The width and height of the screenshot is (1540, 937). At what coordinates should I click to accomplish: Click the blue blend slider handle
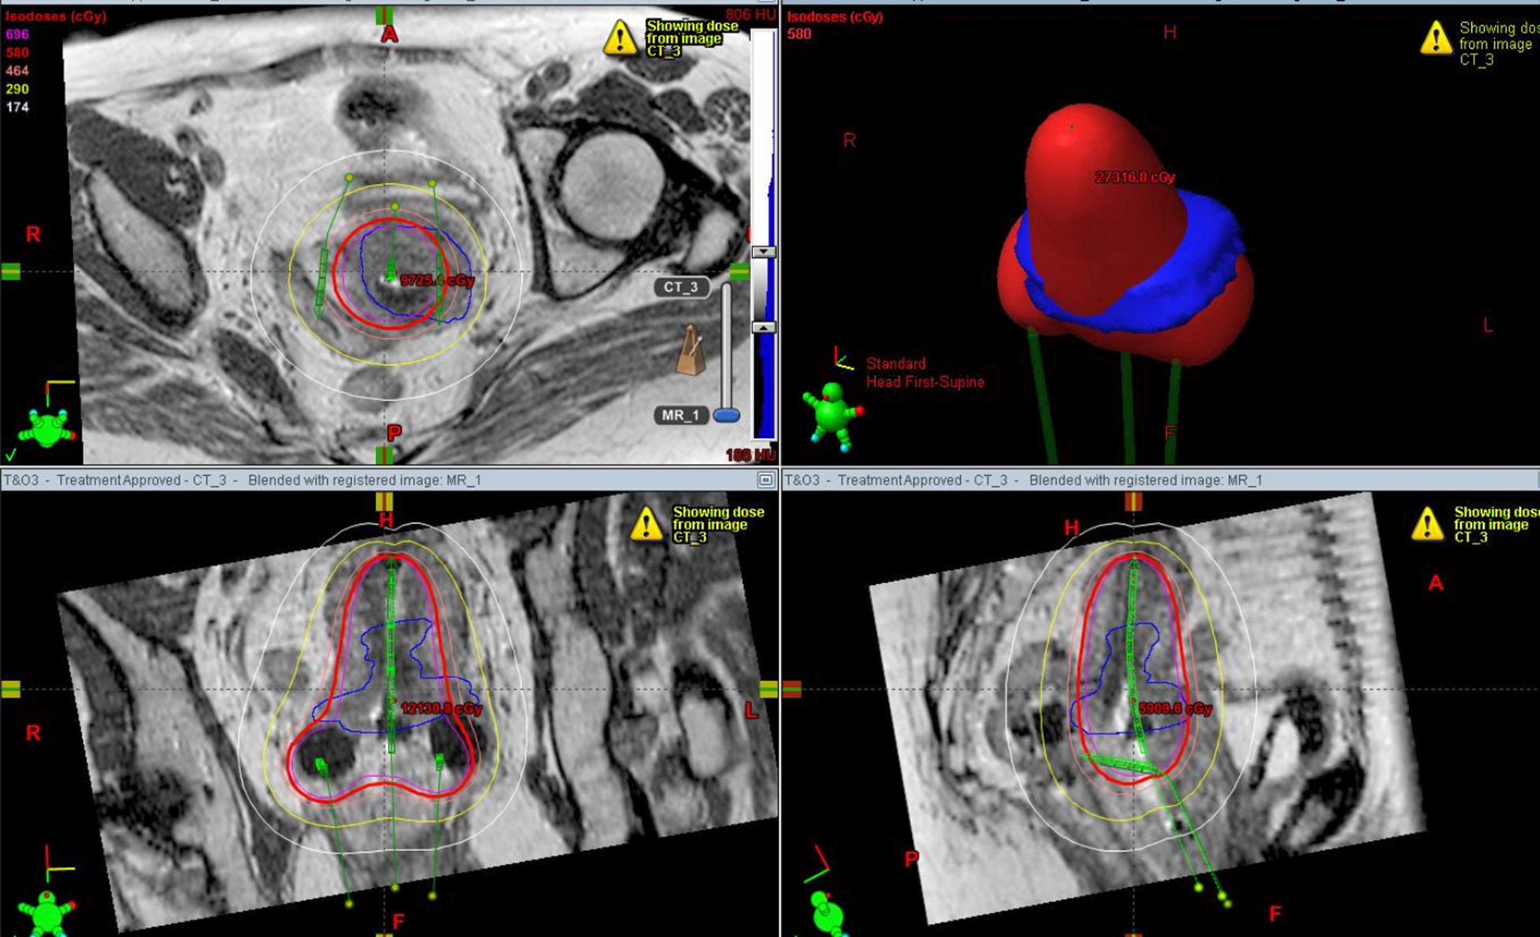(x=727, y=415)
